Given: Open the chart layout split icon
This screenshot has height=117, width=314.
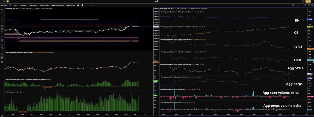Looking at the screenshot, I should coord(293,5).
